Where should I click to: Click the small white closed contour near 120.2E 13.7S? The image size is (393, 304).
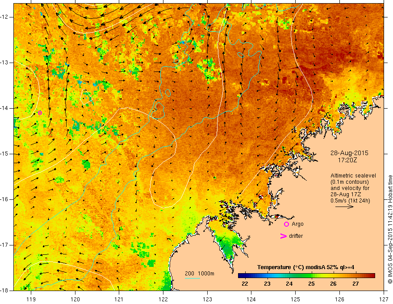(86, 97)
